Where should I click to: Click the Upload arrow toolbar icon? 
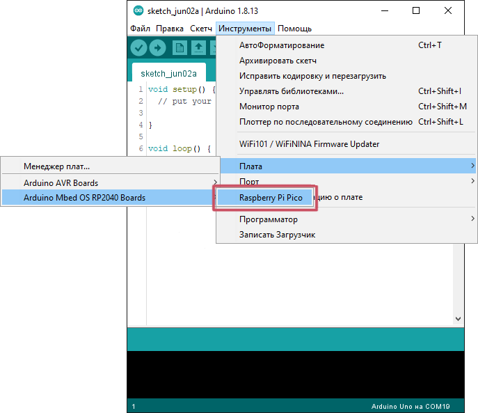coord(158,48)
